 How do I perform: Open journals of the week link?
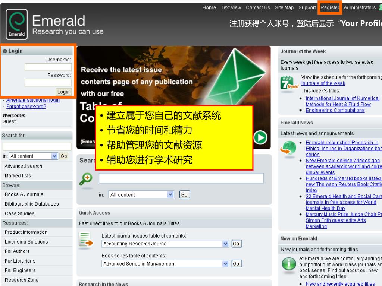point(323,83)
